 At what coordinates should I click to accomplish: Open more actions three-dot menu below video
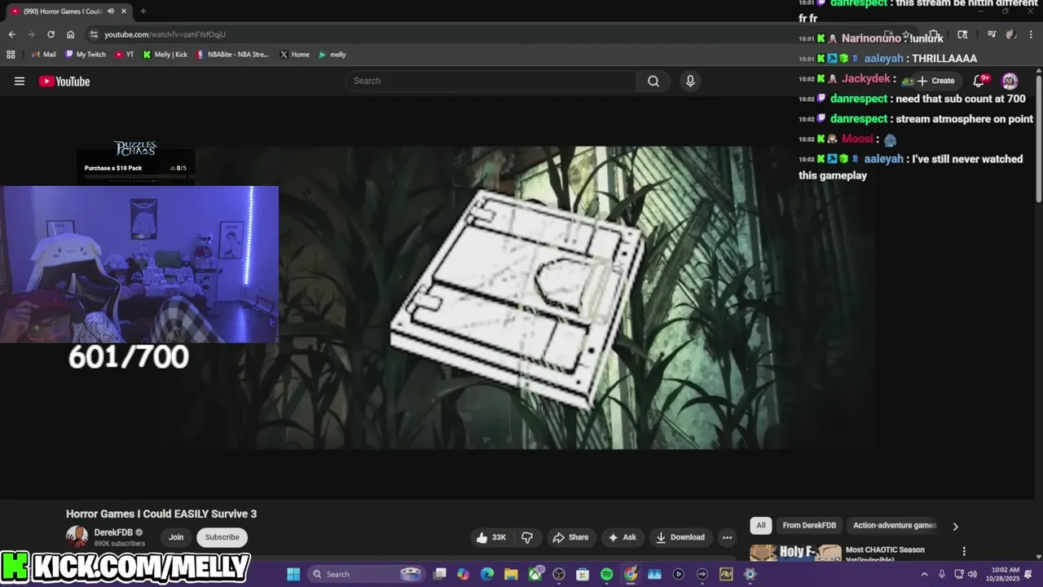[727, 537]
